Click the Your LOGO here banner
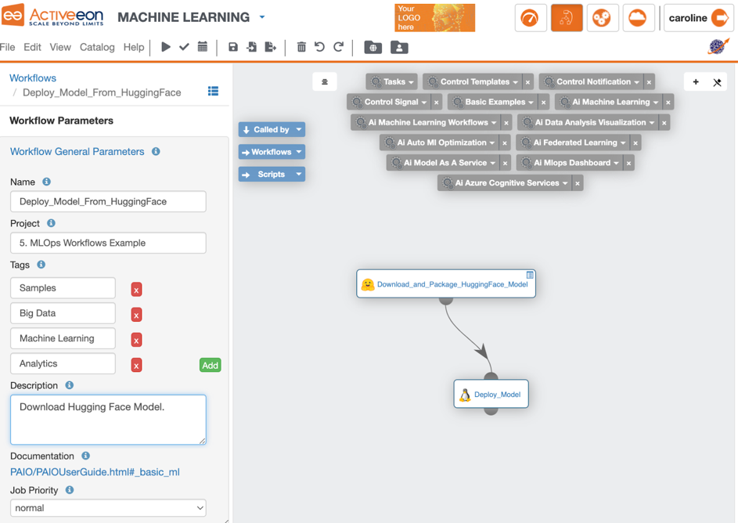 pyautogui.click(x=435, y=18)
